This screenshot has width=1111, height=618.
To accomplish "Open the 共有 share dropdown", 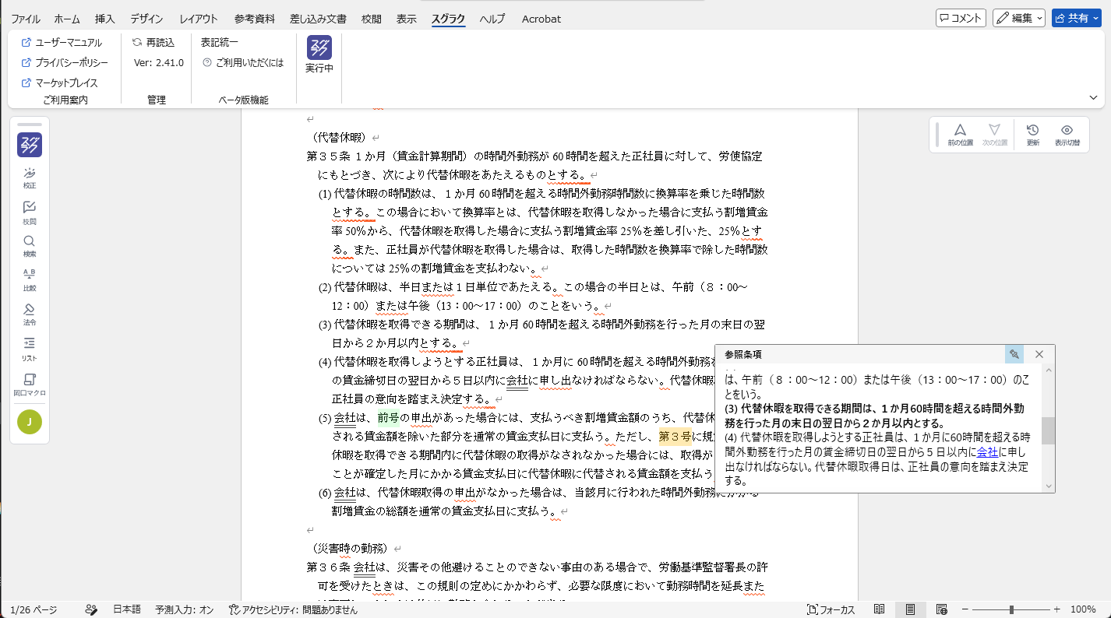I will 1076,18.
